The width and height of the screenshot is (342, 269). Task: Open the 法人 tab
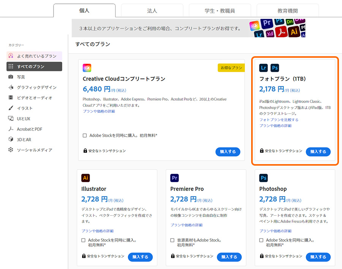point(152,11)
